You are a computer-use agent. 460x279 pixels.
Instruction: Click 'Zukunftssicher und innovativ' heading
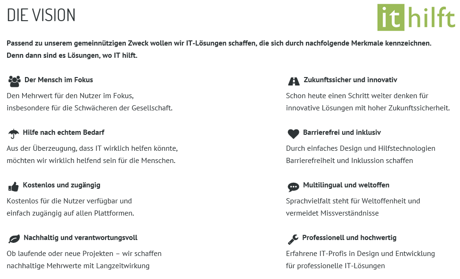(x=350, y=80)
